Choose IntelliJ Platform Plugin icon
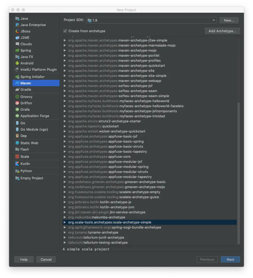Image resolution: width=253 pixels, height=278 pixels. point(17,69)
